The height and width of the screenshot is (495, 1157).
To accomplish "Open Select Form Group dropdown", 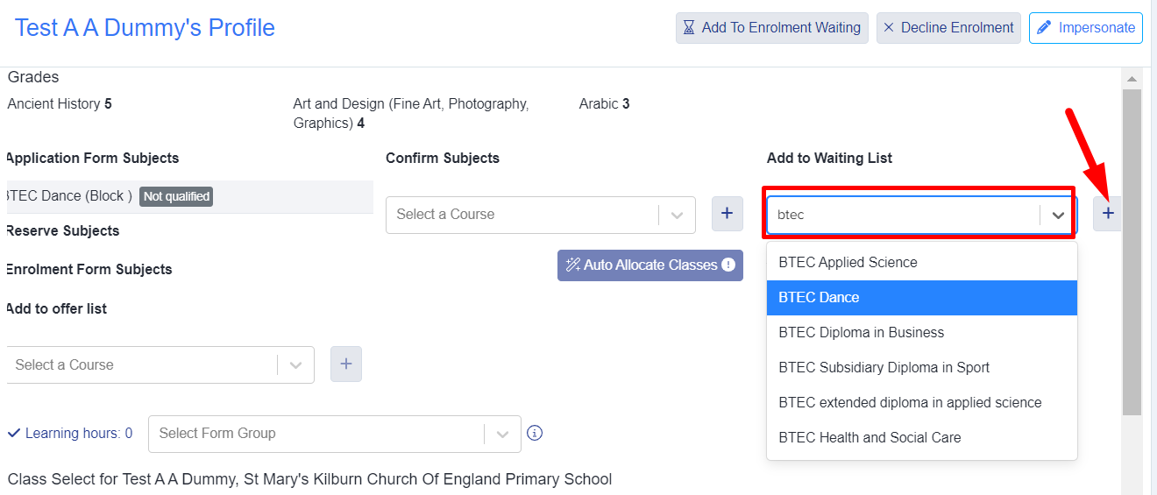I will click(335, 434).
